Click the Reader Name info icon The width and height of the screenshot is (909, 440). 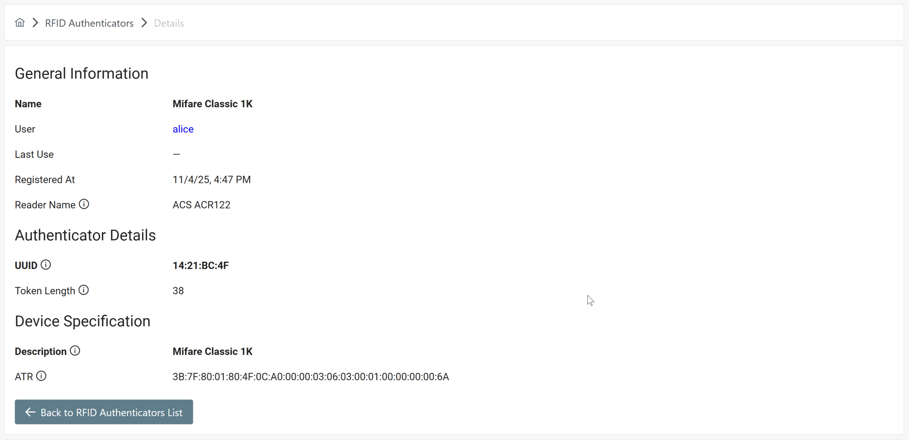click(84, 204)
